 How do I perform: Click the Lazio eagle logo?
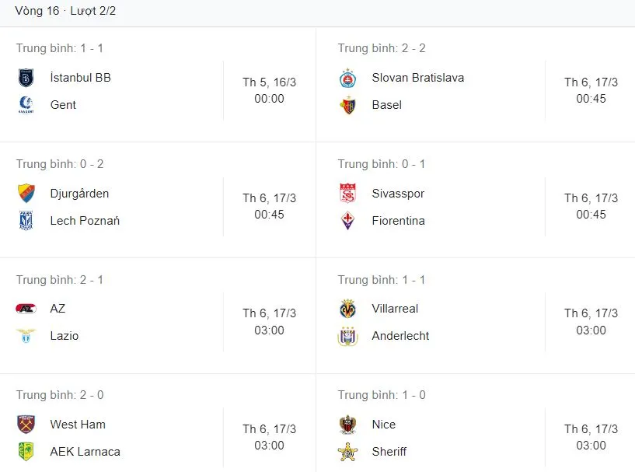pos(26,336)
